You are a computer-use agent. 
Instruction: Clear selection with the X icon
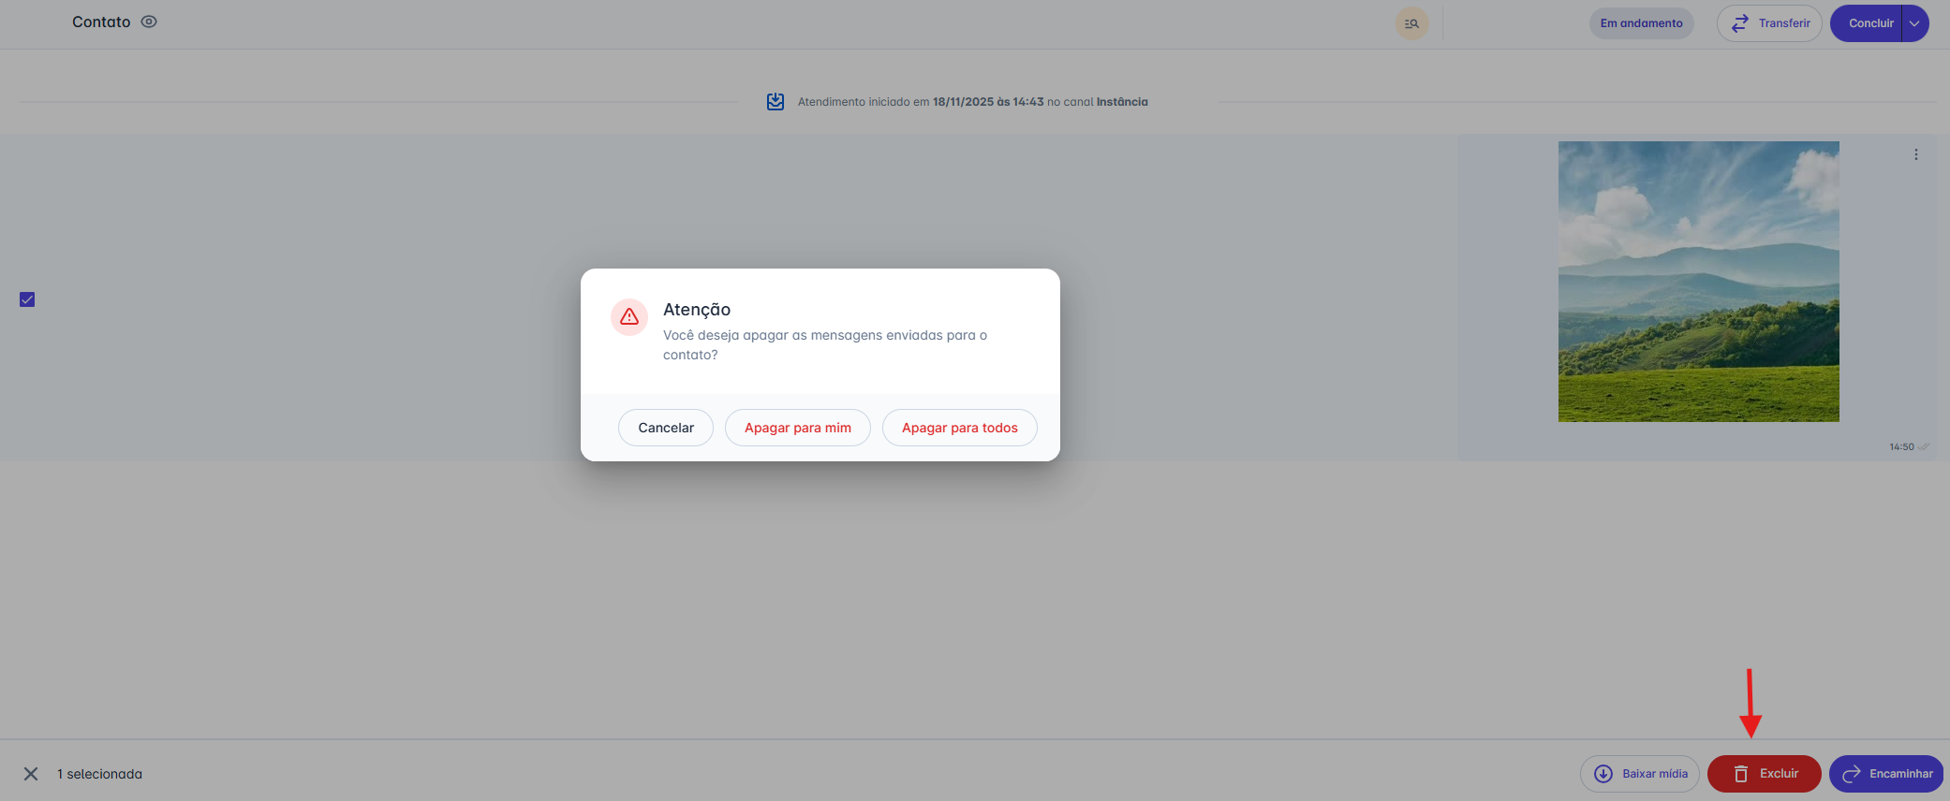[31, 774]
